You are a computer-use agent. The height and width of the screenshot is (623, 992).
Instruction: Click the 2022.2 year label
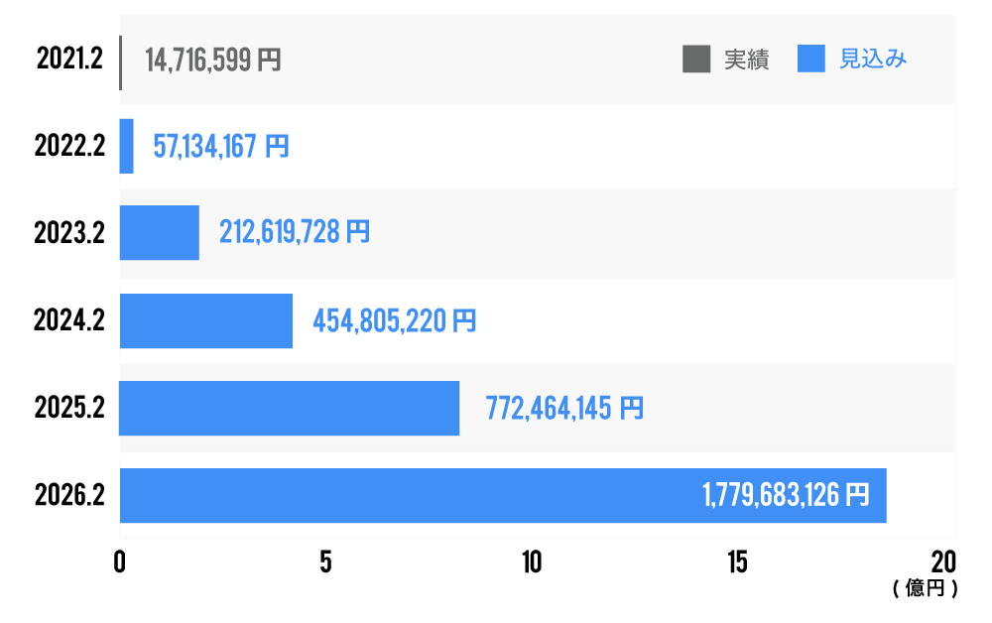69,147
